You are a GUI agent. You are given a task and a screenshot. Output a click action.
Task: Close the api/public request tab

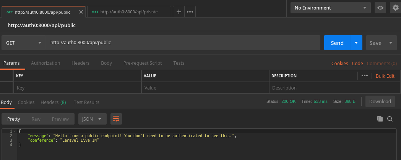tap(81, 12)
